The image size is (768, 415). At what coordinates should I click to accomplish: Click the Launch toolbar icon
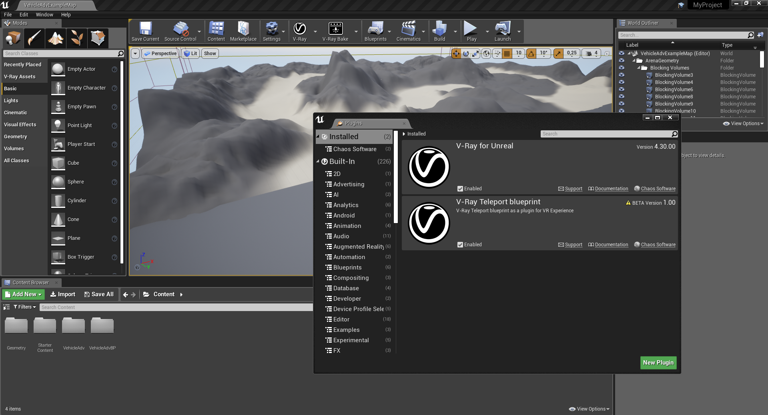point(503,31)
